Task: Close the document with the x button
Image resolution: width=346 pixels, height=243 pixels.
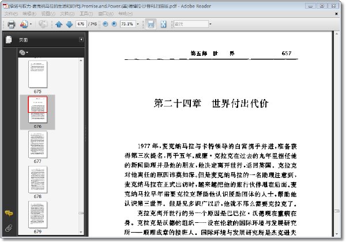Action: pos(336,14)
